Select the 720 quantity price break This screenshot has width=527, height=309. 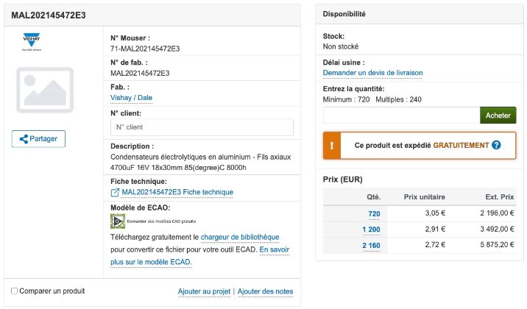tap(374, 213)
